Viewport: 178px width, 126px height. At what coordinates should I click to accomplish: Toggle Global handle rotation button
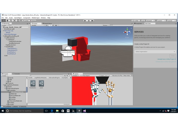(33, 21)
